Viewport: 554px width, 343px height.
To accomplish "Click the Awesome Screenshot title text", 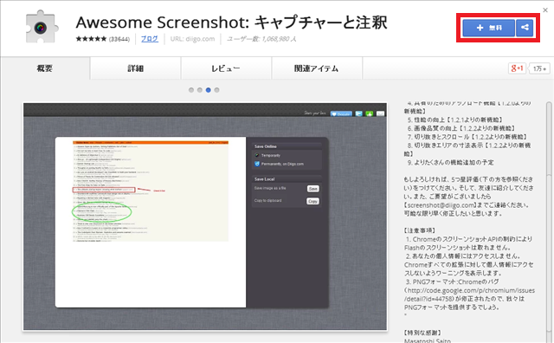I will pyautogui.click(x=231, y=23).
